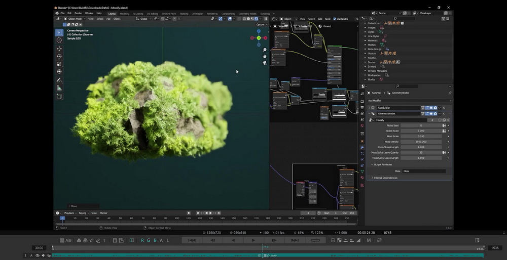This screenshot has height=260, width=507.
Task: Toggle Subdivision modifier realtime display
Action: [431, 108]
